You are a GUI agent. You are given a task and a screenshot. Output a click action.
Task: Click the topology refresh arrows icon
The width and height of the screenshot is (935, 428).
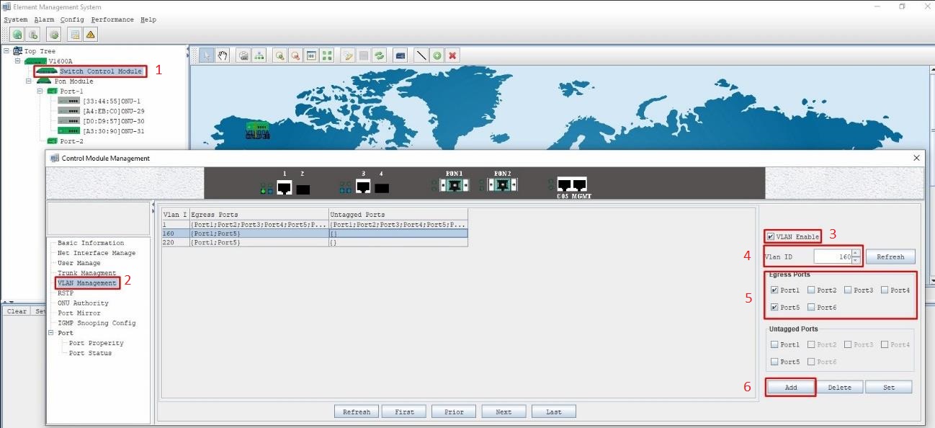click(380, 55)
